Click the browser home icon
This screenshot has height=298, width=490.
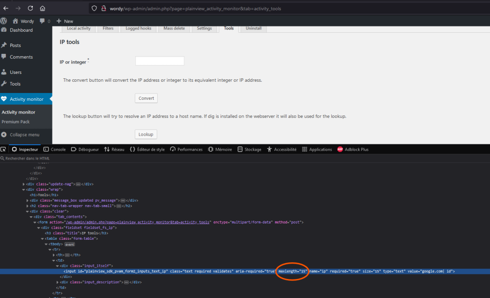pos(43,8)
